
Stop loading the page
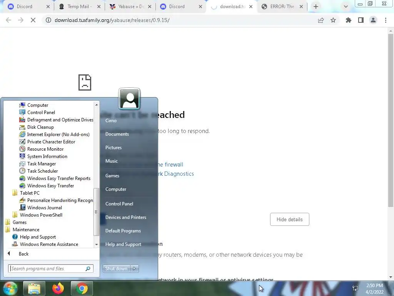click(33, 20)
